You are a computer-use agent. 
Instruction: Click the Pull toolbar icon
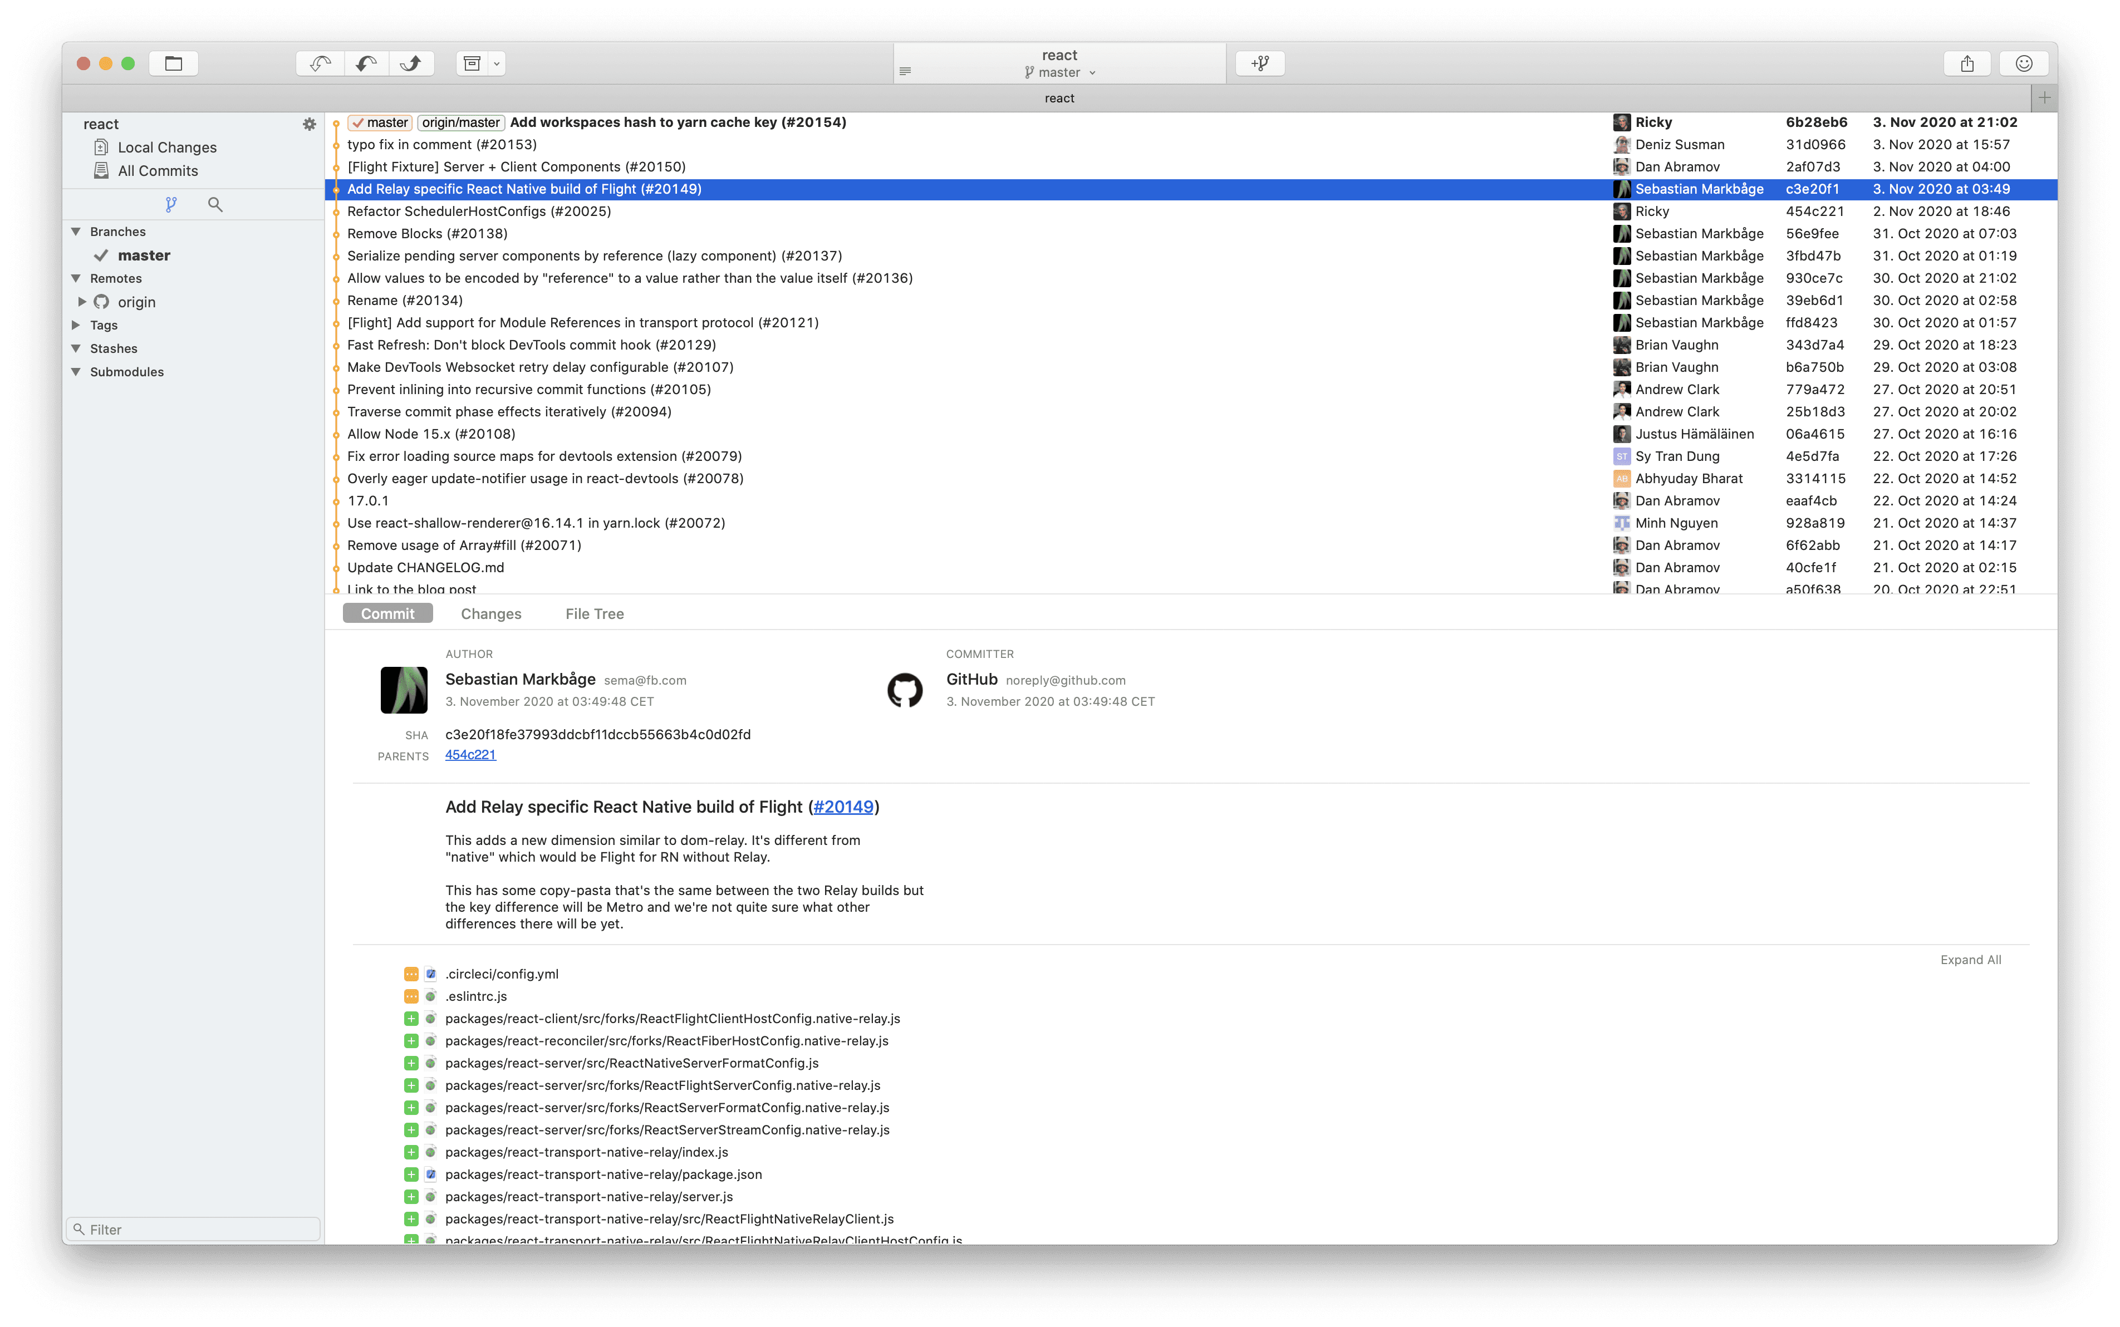pos(366,63)
